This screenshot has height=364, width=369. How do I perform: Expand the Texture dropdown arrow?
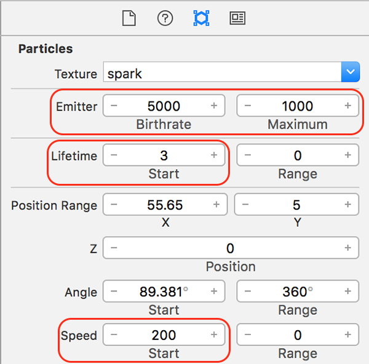click(x=351, y=72)
